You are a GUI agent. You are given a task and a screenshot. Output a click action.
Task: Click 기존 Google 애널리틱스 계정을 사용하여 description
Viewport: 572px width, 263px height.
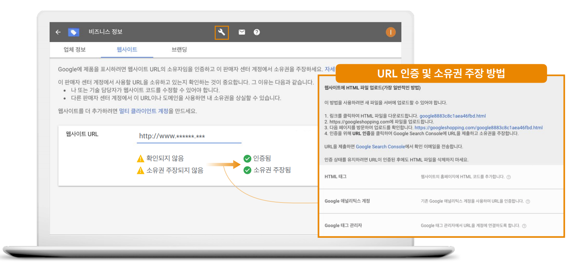coord(472,201)
